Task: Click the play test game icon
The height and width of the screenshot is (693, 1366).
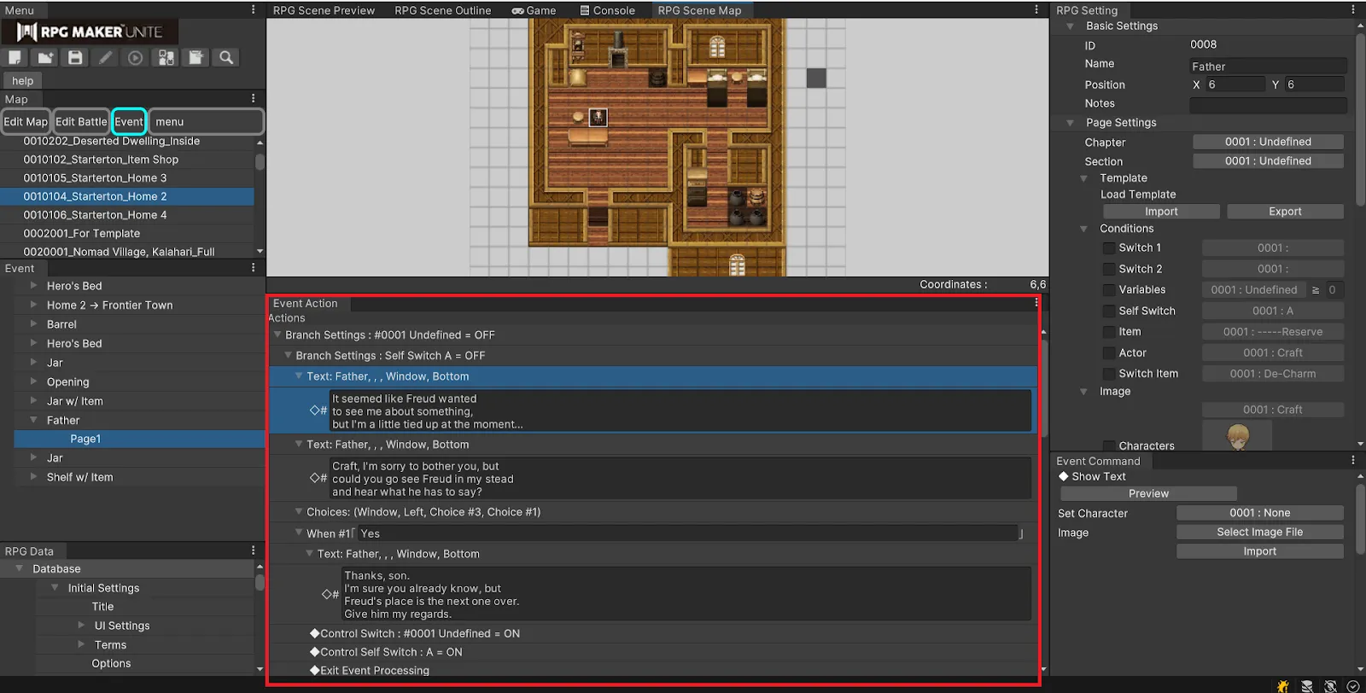Action: point(135,57)
